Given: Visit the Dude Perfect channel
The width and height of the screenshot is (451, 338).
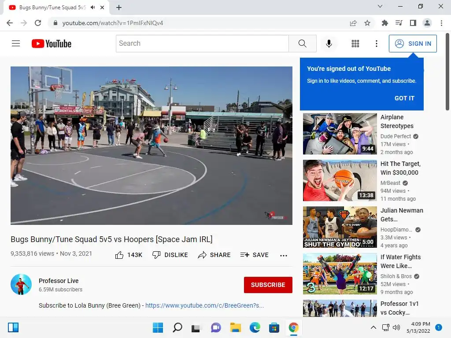Looking at the screenshot, I should (x=396, y=136).
